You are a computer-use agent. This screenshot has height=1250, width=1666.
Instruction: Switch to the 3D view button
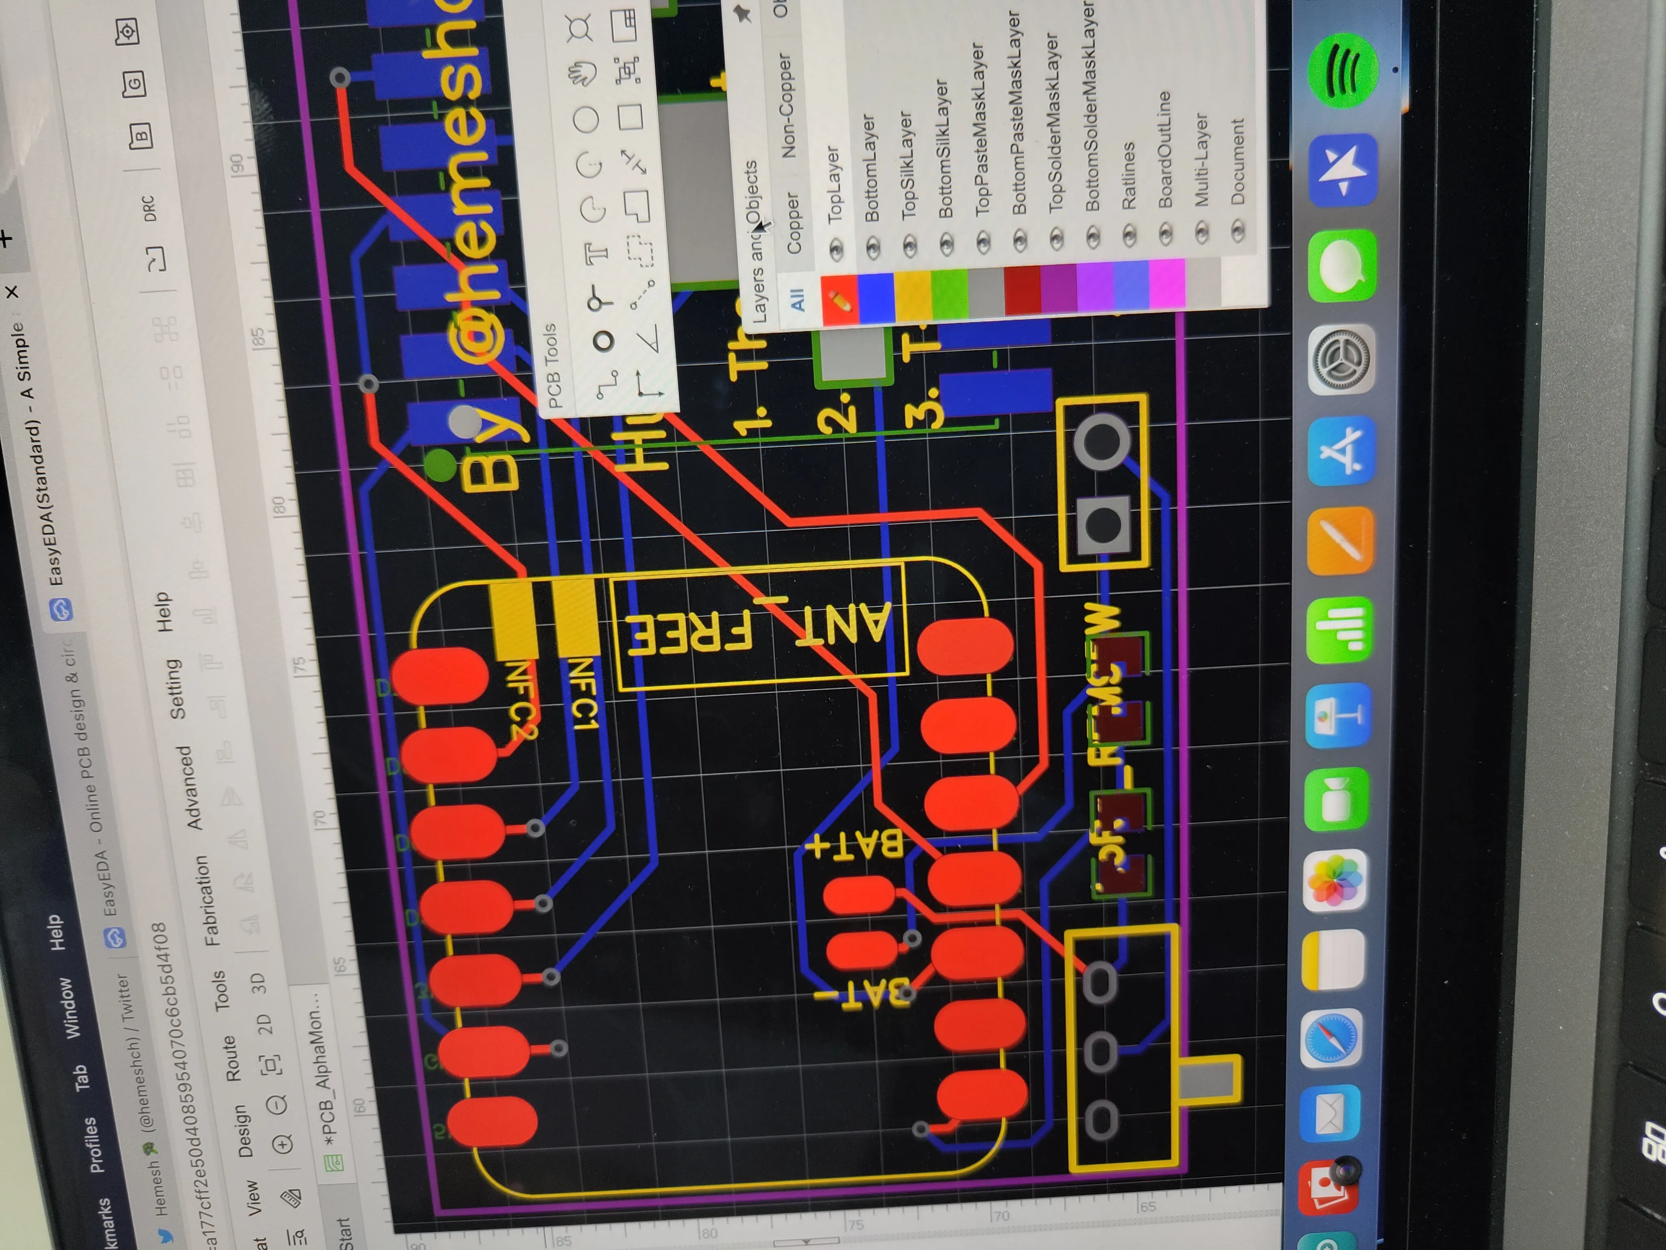point(258,983)
